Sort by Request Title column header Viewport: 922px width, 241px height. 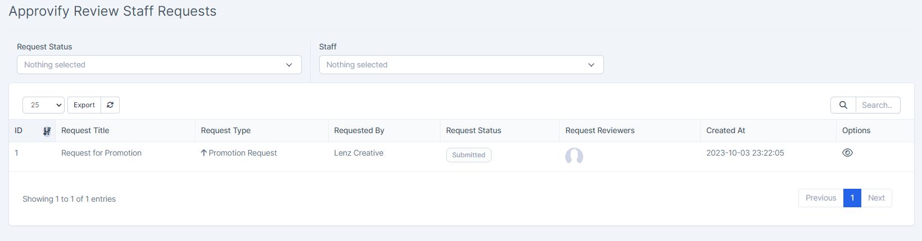[x=85, y=130]
